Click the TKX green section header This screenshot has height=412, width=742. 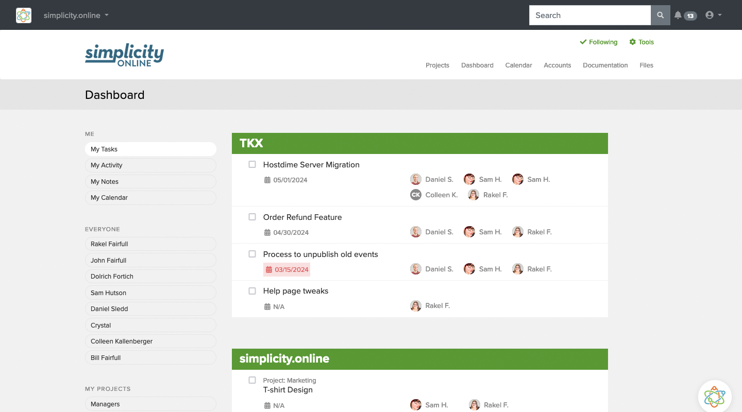[420, 143]
